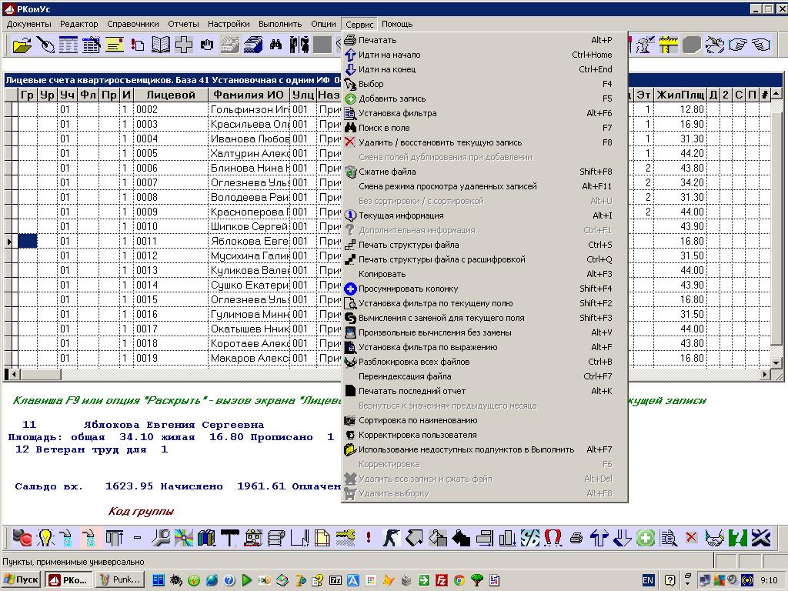Choose 'Печатать' from the Сервис menu
This screenshot has width=788, height=591.
tap(377, 40)
